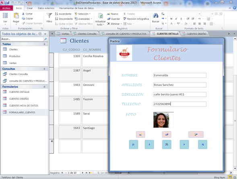The width and height of the screenshot is (237, 179).
Task: Open the Archivo tab
Action: coord(6,8)
